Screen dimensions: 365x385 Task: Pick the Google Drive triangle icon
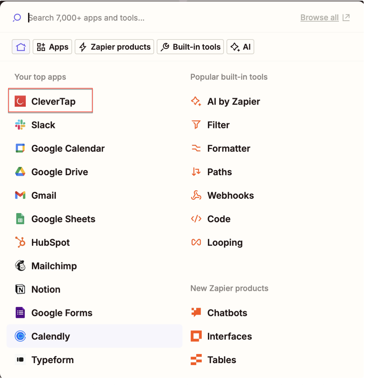tap(20, 172)
